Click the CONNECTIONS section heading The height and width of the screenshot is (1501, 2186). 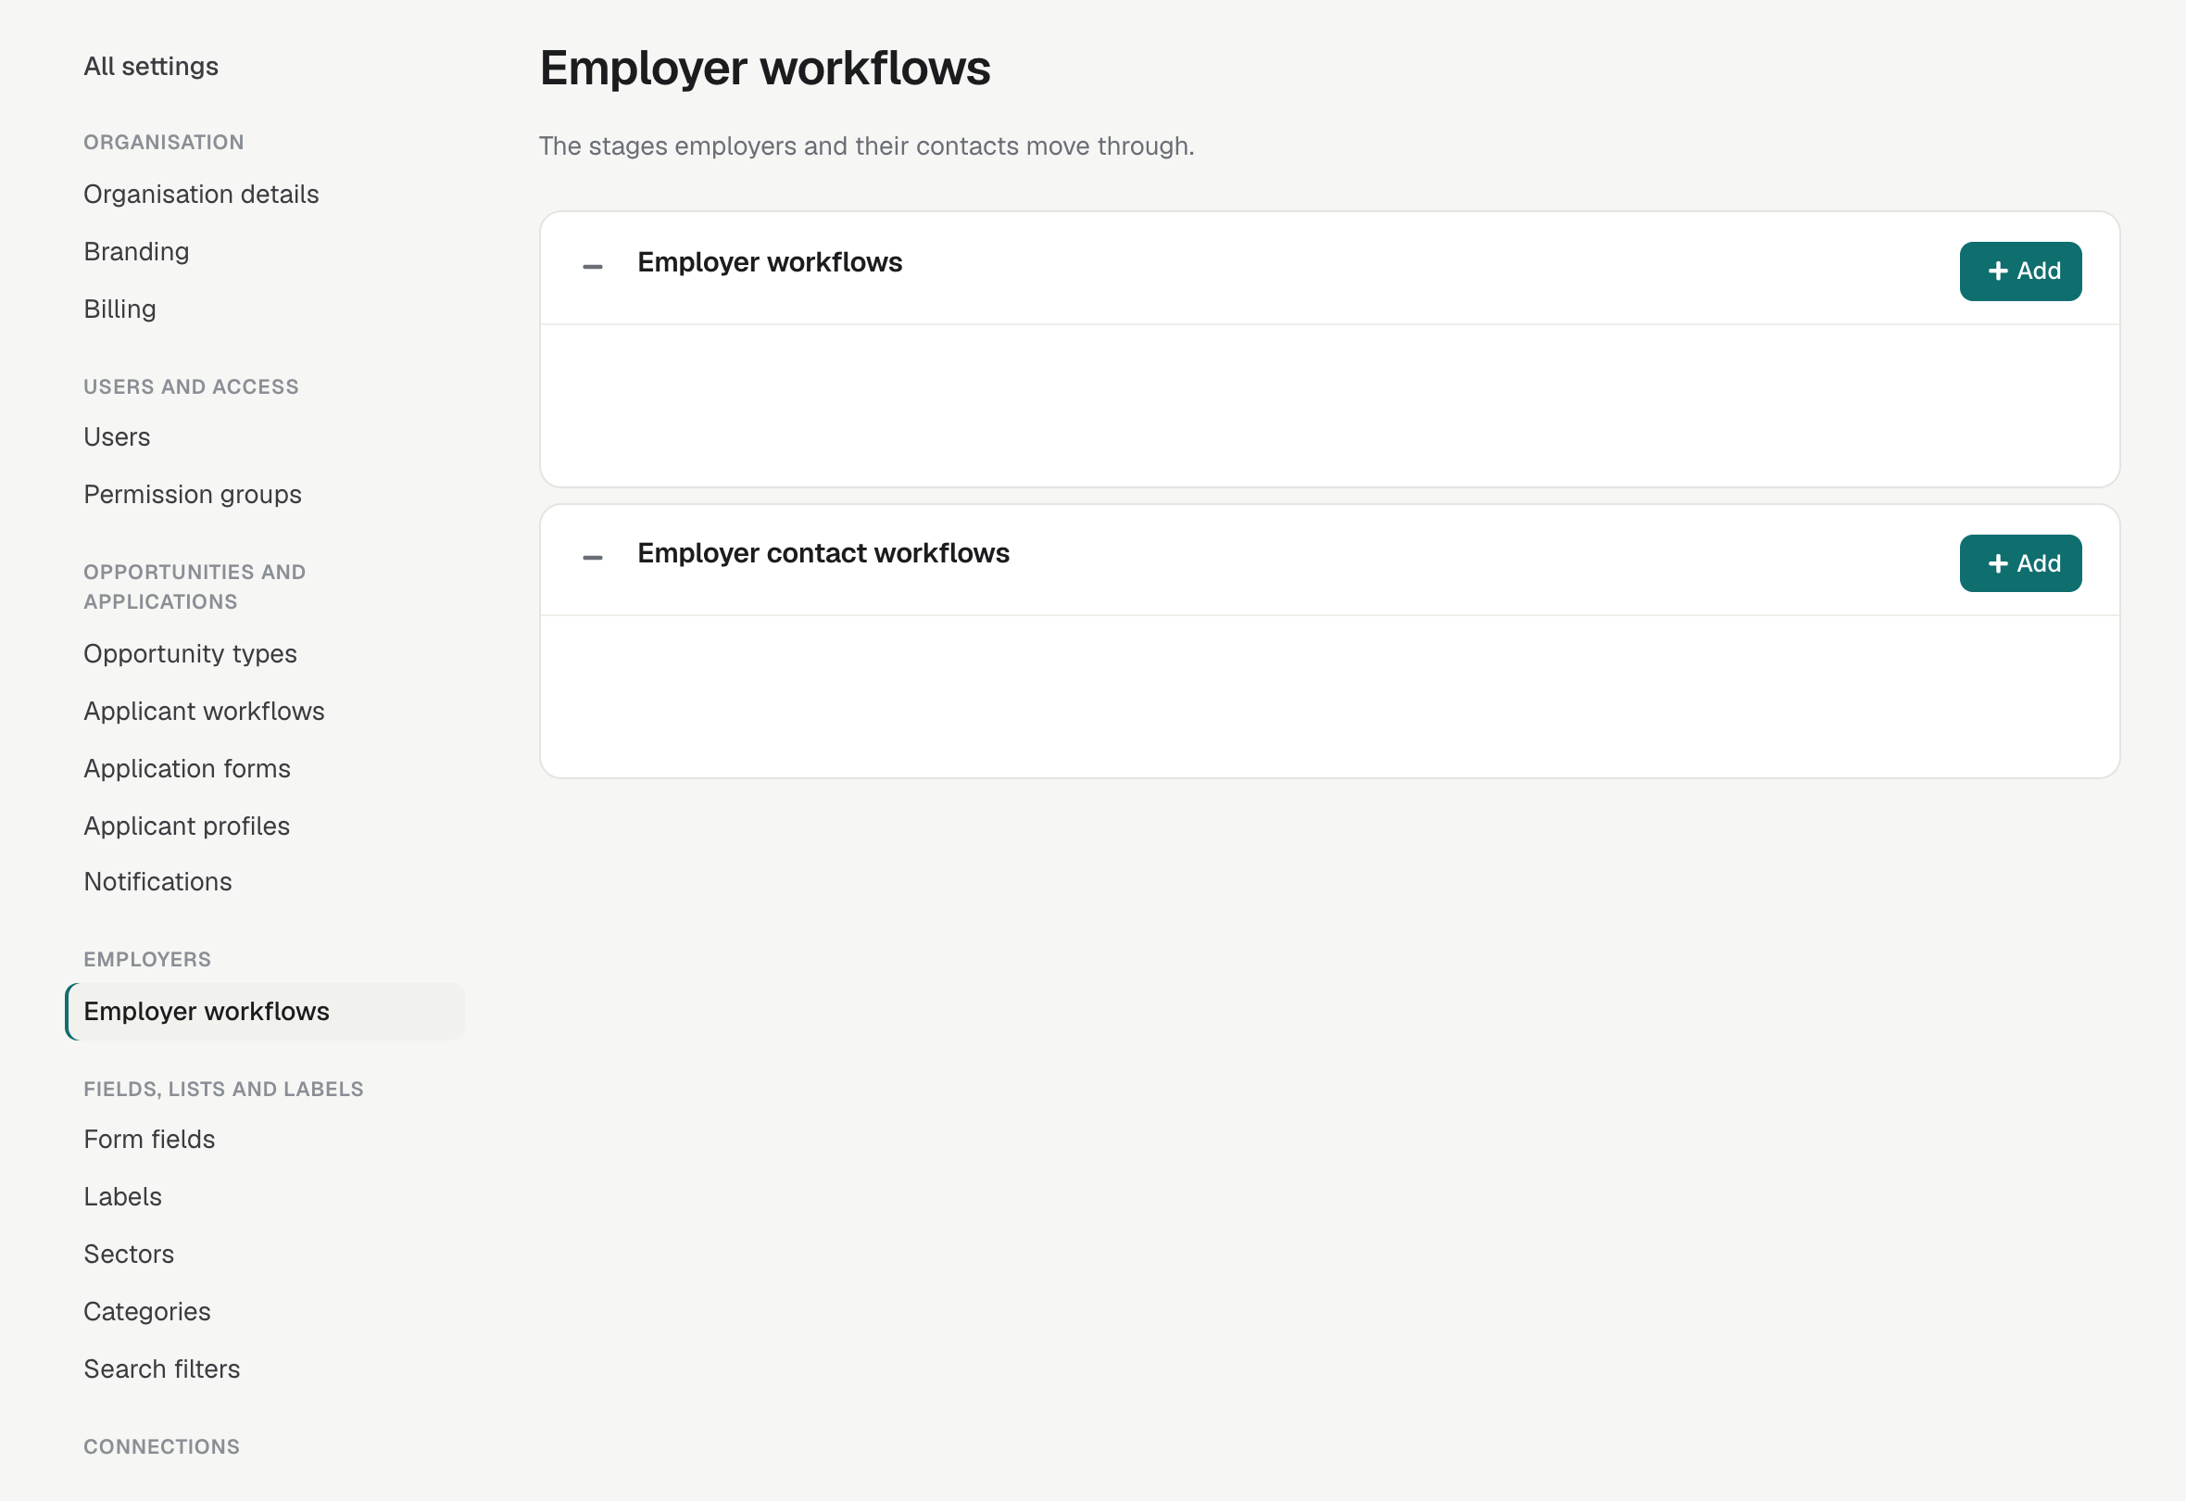coord(162,1446)
